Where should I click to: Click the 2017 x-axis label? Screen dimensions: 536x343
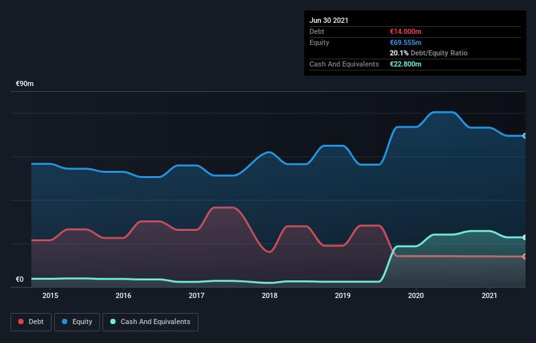point(197,295)
